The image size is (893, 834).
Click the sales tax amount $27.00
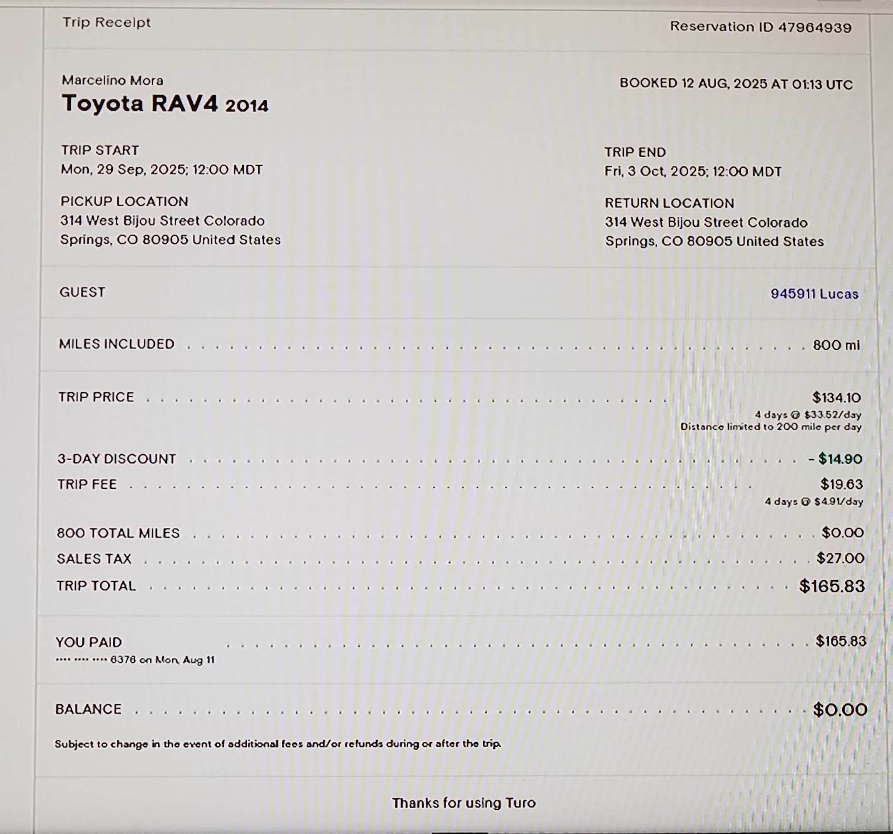(840, 558)
